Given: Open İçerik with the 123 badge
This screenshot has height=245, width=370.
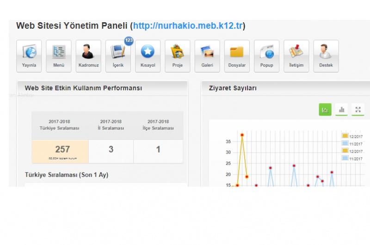Looking at the screenshot, I should (118, 56).
